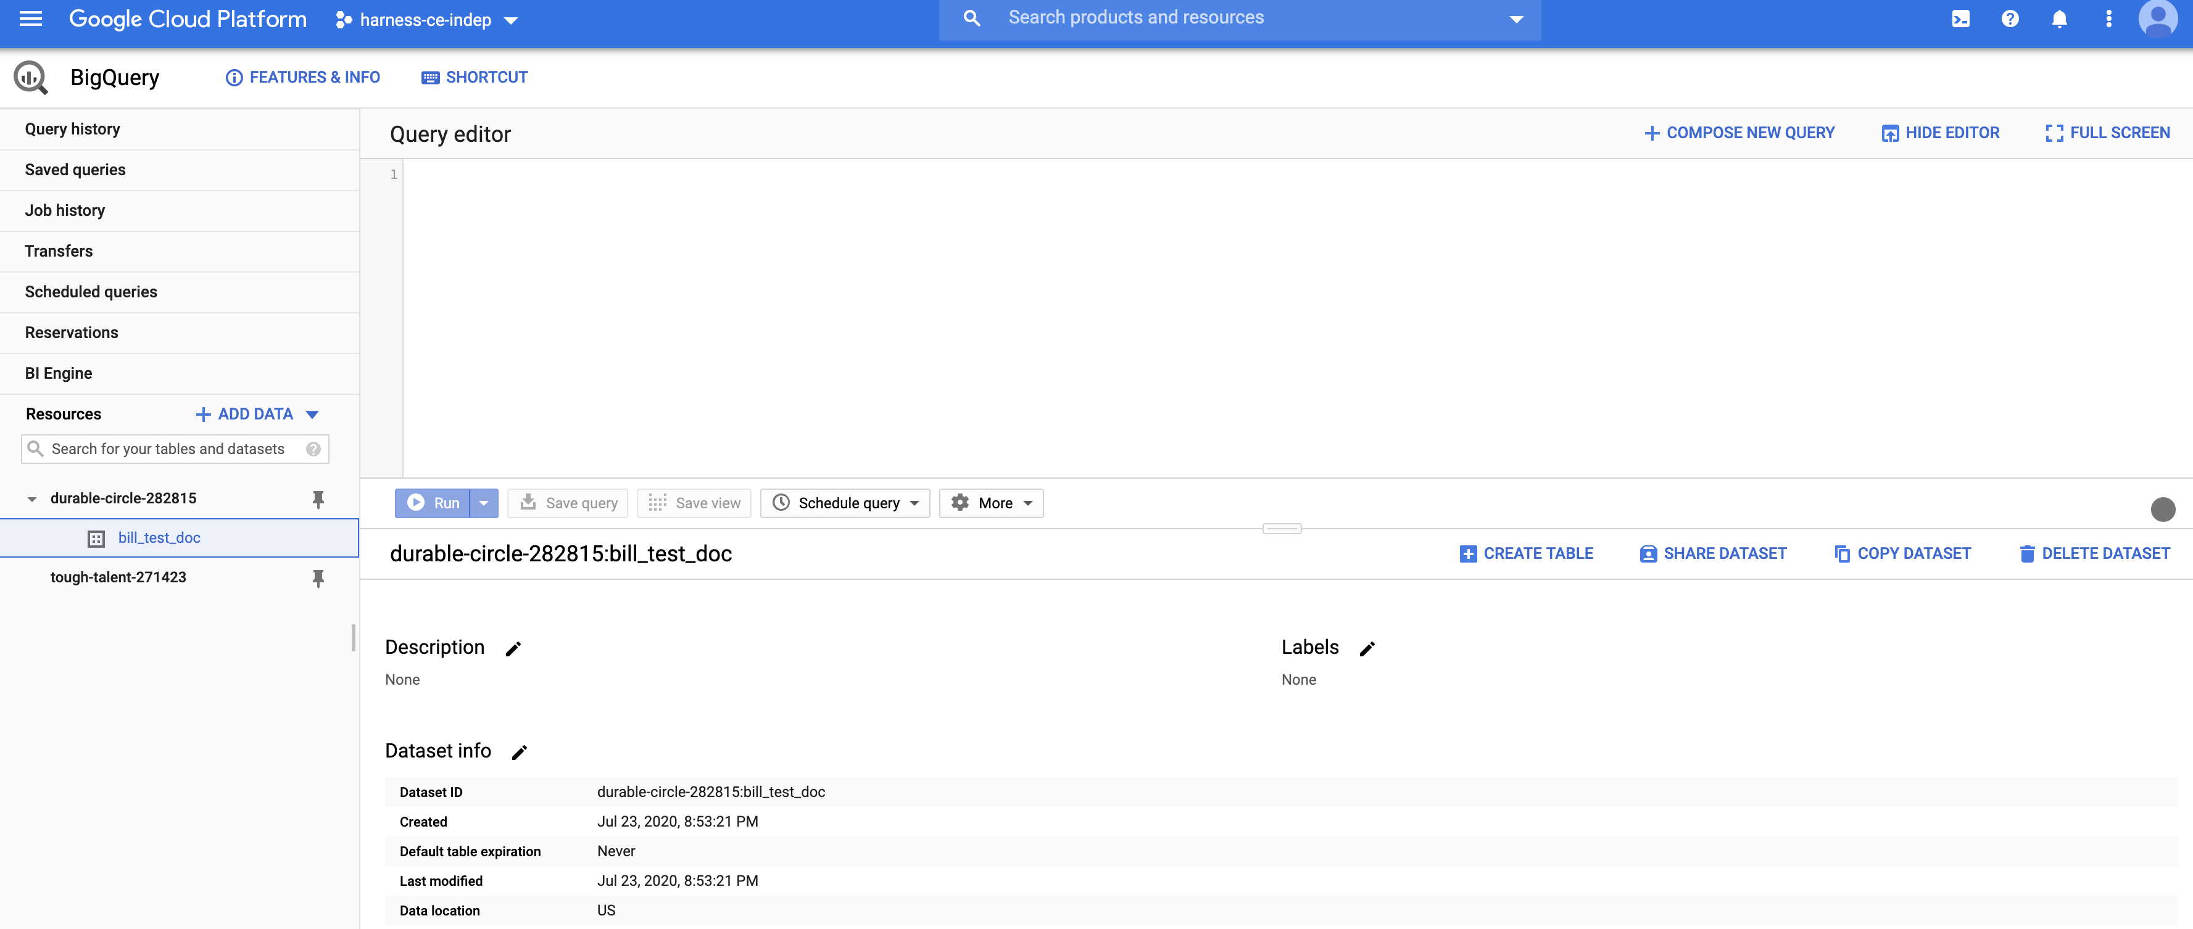This screenshot has height=929, width=2193.
Task: Click CREATE TABLE
Action: point(1527,554)
